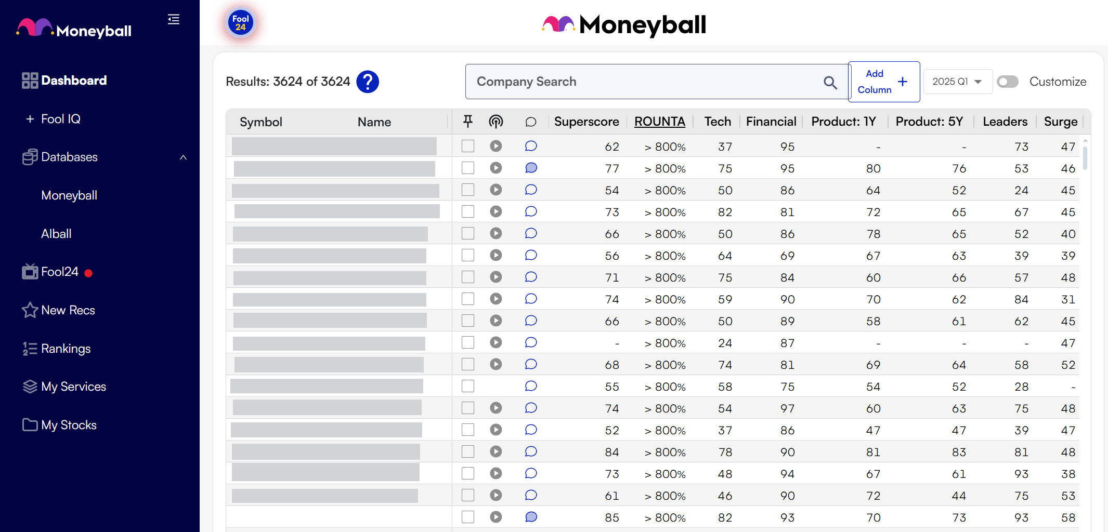Click the Fool 24 round badge icon

(240, 23)
